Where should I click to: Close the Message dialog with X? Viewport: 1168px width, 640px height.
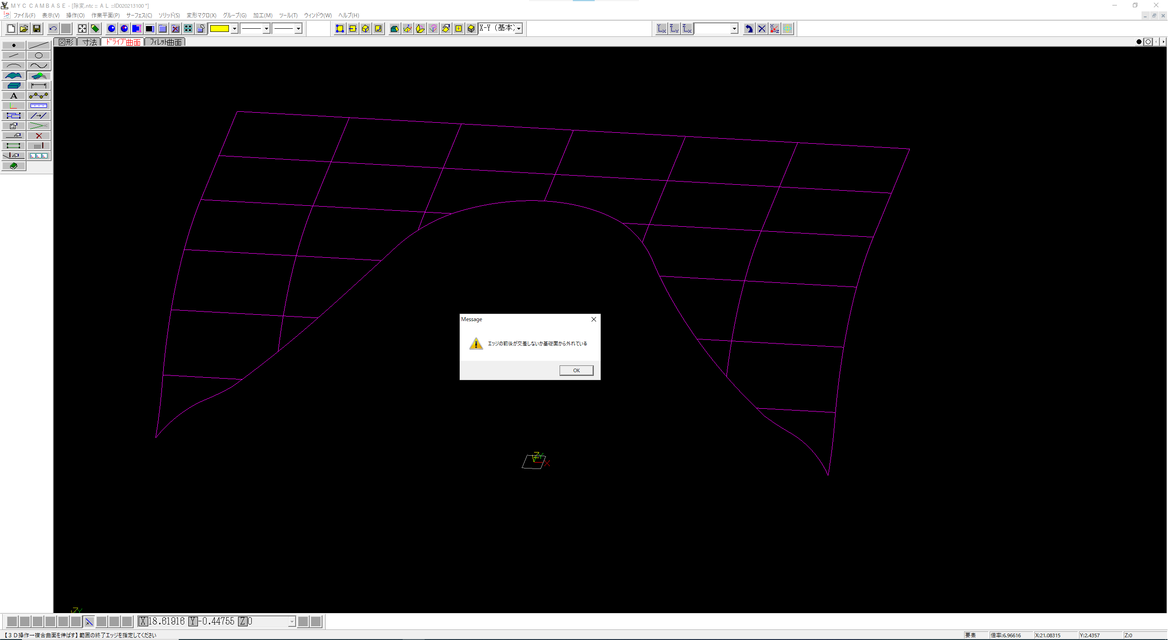(x=594, y=319)
